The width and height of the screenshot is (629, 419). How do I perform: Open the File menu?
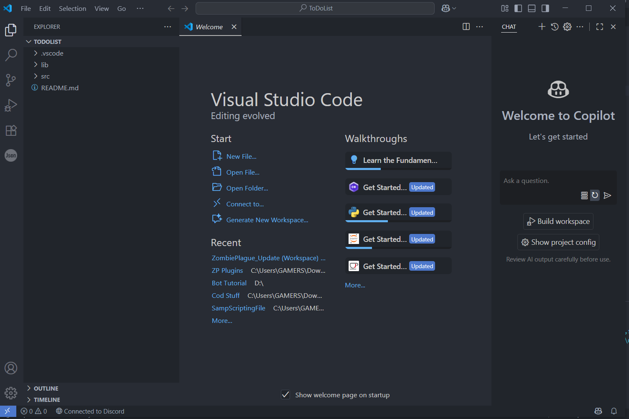pyautogui.click(x=26, y=8)
